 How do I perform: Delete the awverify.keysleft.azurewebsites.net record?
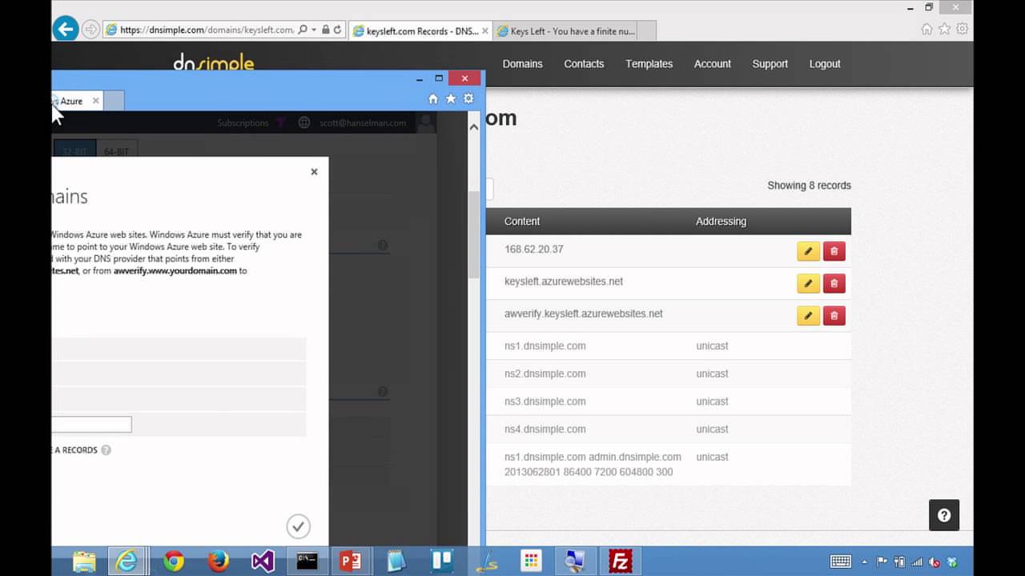click(834, 315)
